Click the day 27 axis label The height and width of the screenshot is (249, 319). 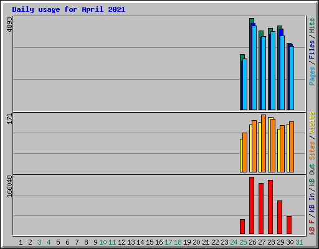[x=262, y=242]
